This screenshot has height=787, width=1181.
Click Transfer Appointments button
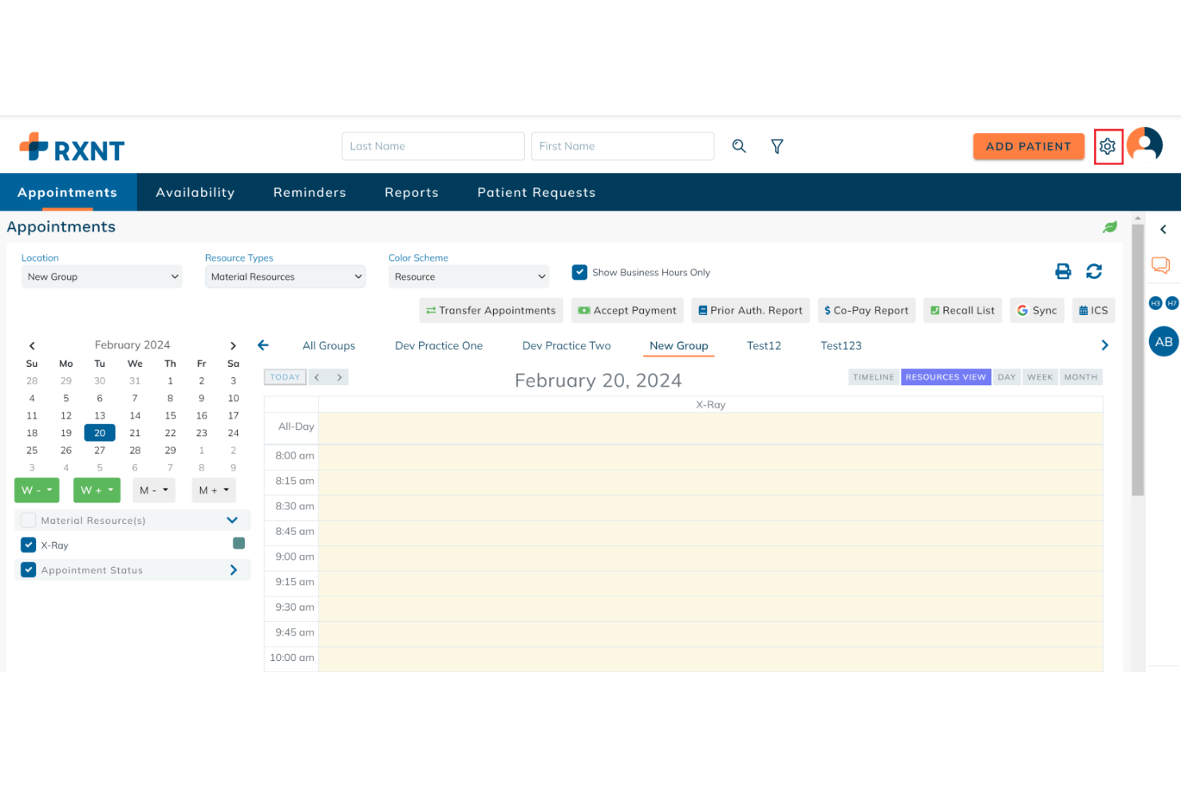(491, 310)
